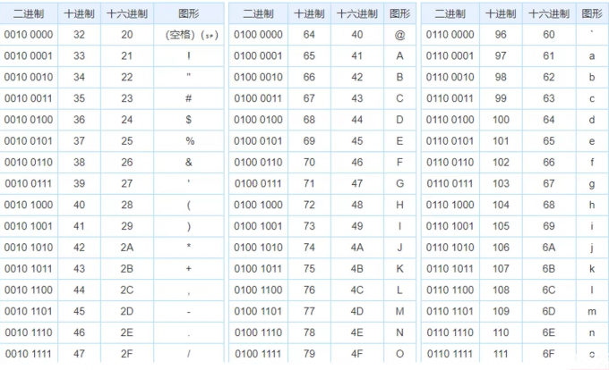Click hexadecimal value 2B

[x=127, y=268]
